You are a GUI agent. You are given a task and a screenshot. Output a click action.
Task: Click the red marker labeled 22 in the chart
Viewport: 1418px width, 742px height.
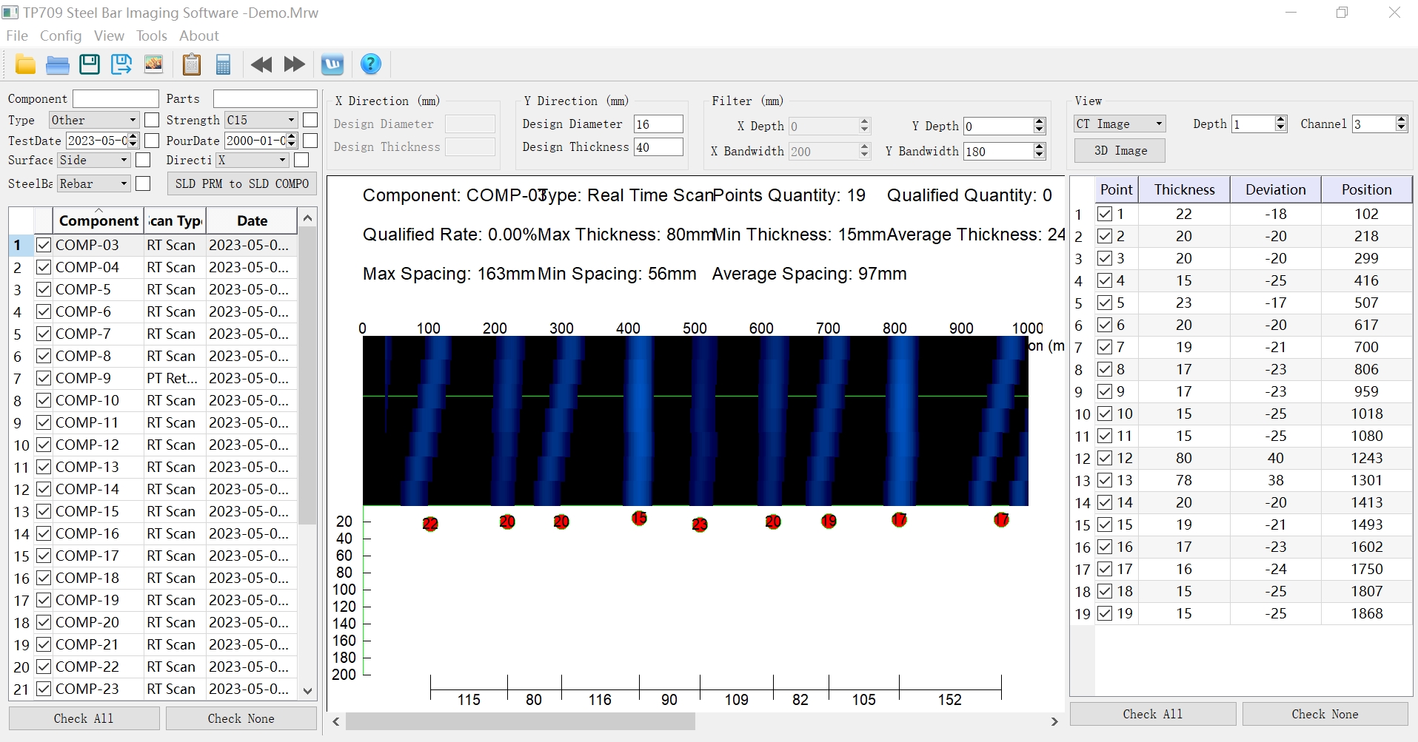(430, 525)
